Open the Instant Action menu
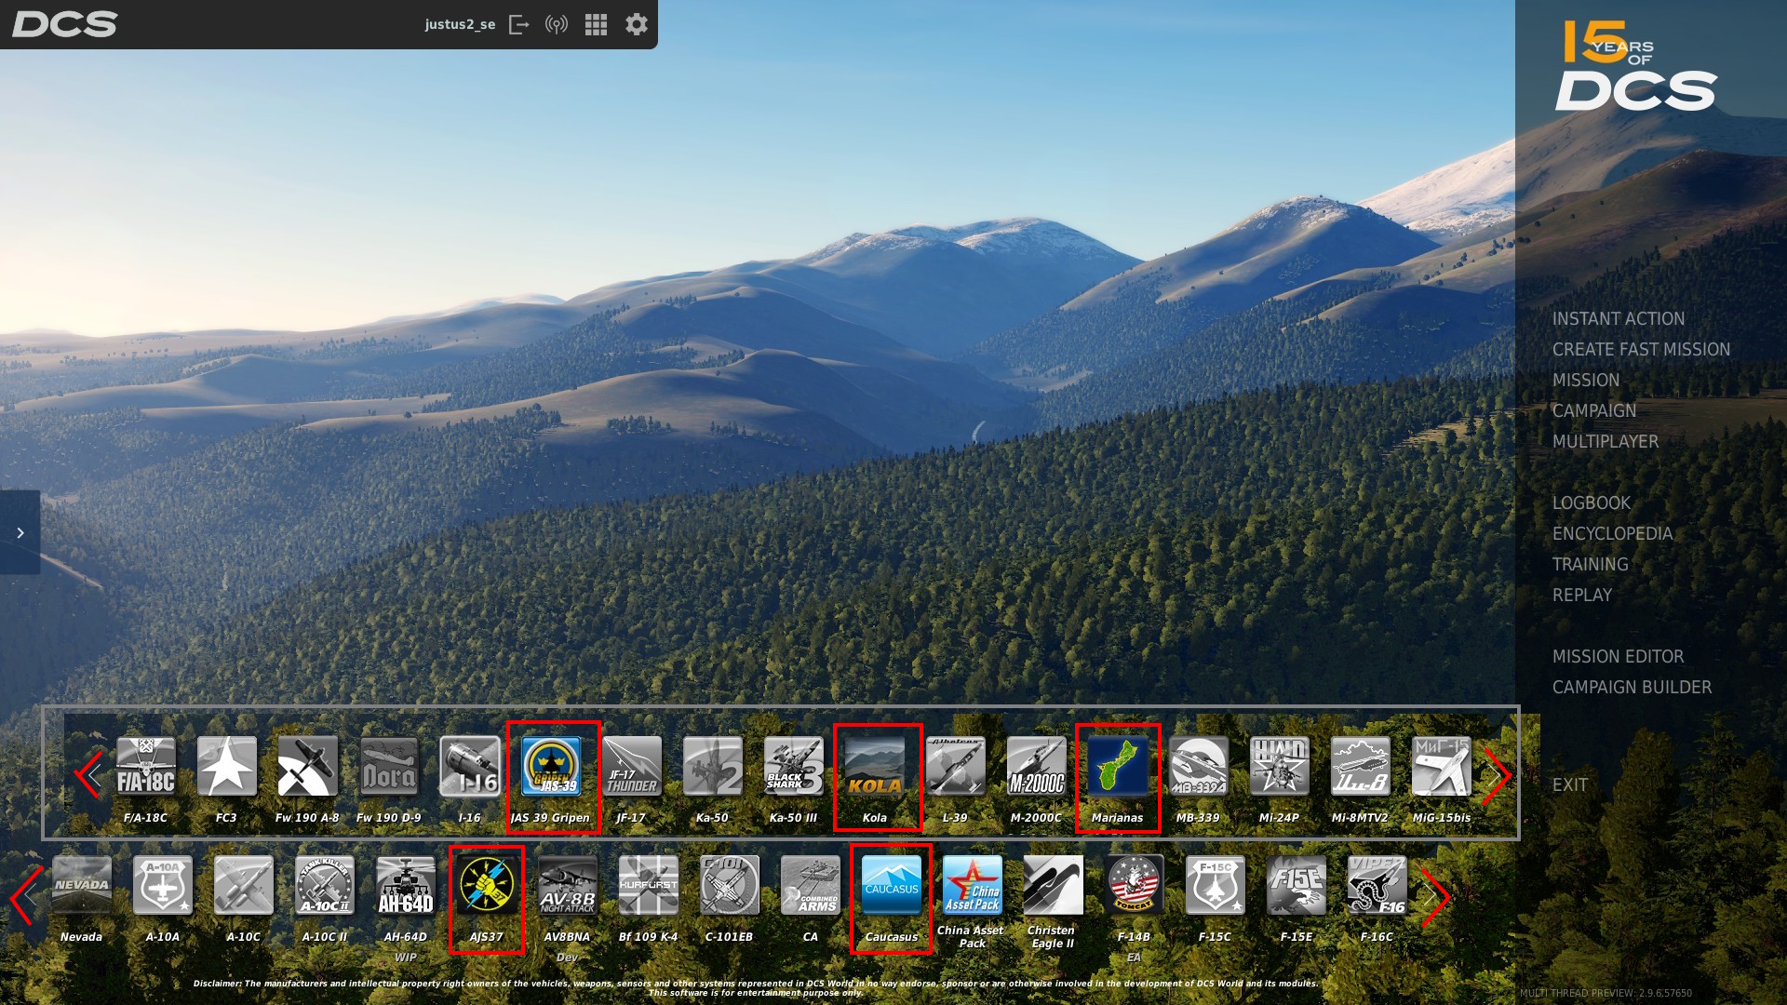Image resolution: width=1787 pixels, height=1005 pixels. point(1618,318)
